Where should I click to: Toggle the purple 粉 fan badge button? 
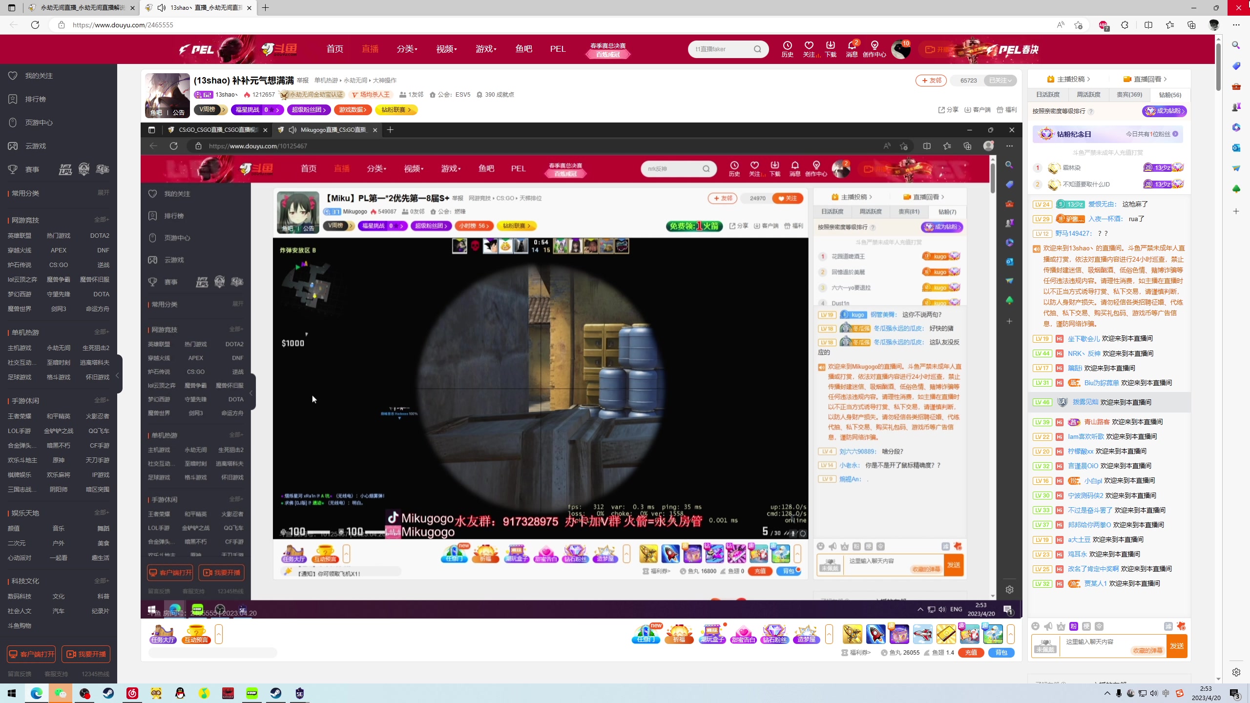coord(1073,626)
